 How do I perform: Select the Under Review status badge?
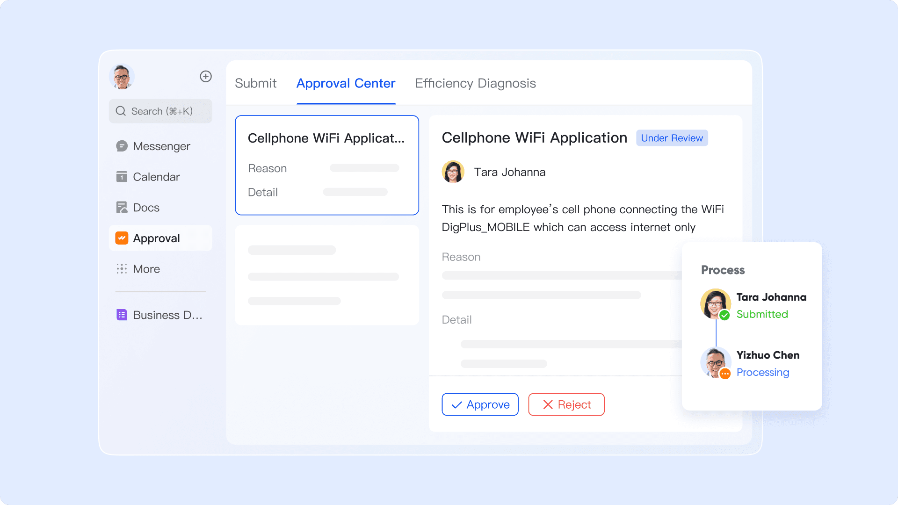[x=672, y=138]
